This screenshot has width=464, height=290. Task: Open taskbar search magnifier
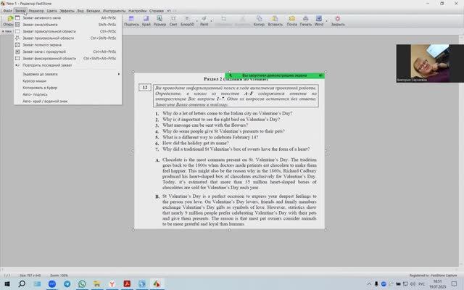(22, 284)
